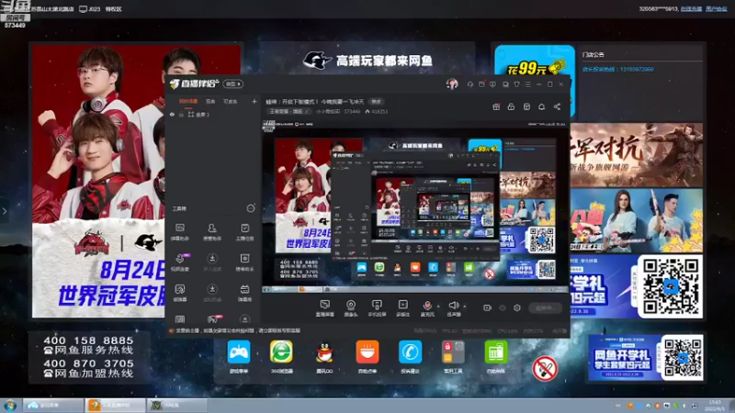Edit the 王者荣耀 category tag

[288, 111]
